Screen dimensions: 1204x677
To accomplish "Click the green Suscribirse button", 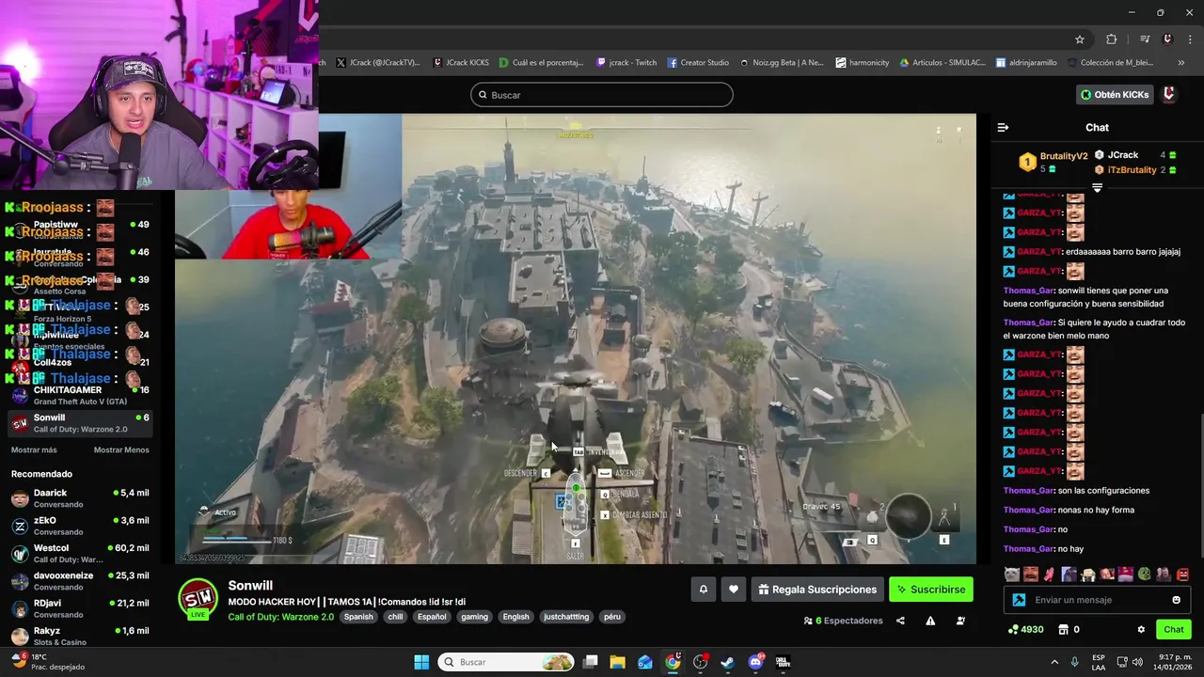I will tap(931, 590).
